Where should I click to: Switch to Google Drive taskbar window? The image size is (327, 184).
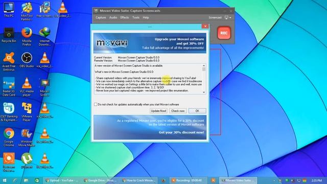pos(100,180)
